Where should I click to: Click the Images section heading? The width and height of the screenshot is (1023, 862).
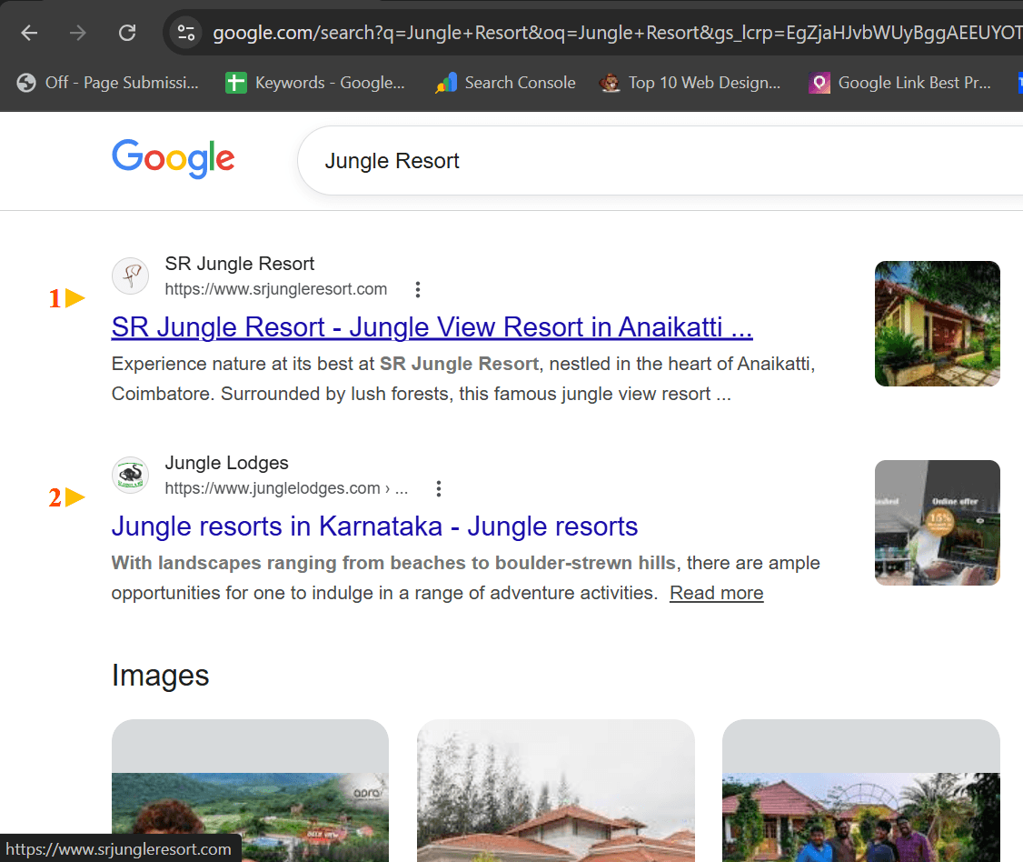click(161, 676)
